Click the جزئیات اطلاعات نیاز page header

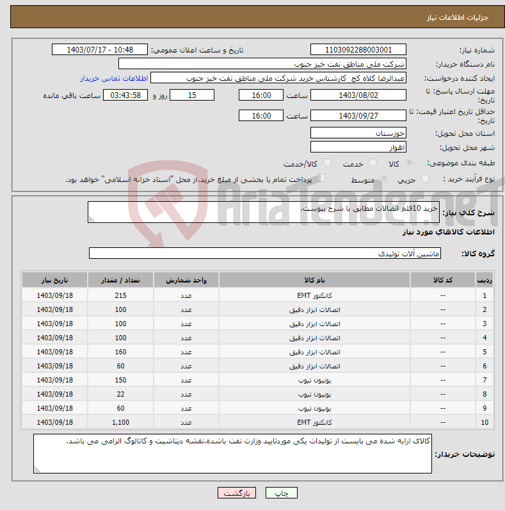tap(458, 17)
